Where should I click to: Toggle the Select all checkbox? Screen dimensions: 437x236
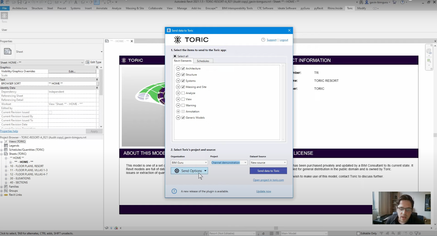(x=175, y=56)
